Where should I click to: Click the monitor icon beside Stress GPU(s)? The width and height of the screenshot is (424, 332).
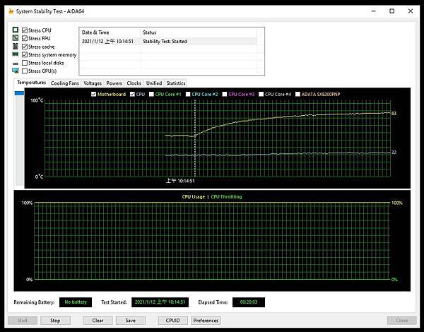coord(15,71)
